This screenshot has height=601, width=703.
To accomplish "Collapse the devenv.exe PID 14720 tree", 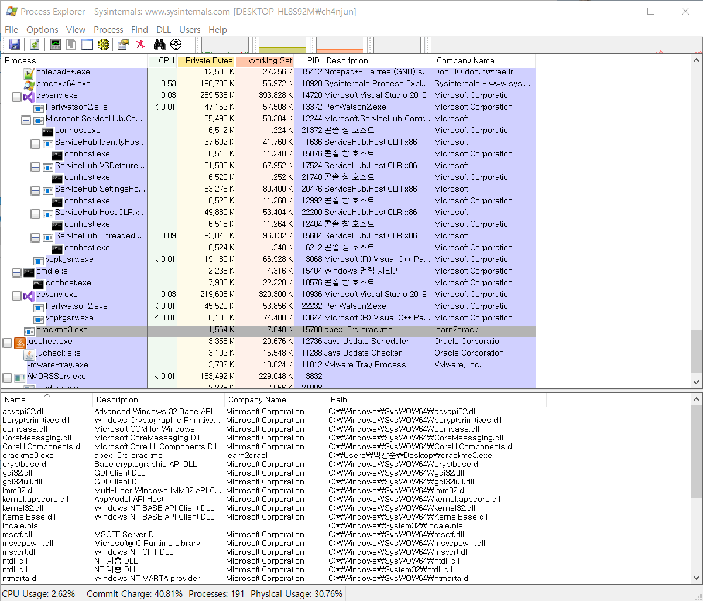I will coord(16,96).
